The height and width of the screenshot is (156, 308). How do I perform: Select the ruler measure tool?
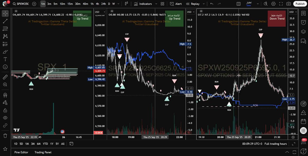(5, 77)
